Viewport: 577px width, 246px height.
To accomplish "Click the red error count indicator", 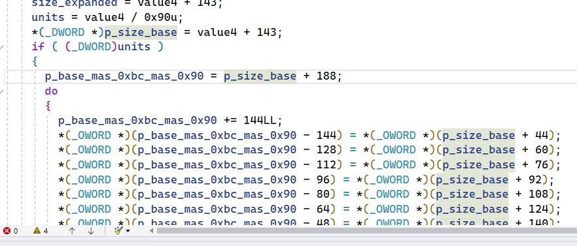I will [10, 231].
